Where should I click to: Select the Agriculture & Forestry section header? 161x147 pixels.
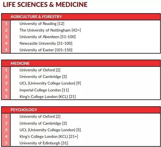36,17
